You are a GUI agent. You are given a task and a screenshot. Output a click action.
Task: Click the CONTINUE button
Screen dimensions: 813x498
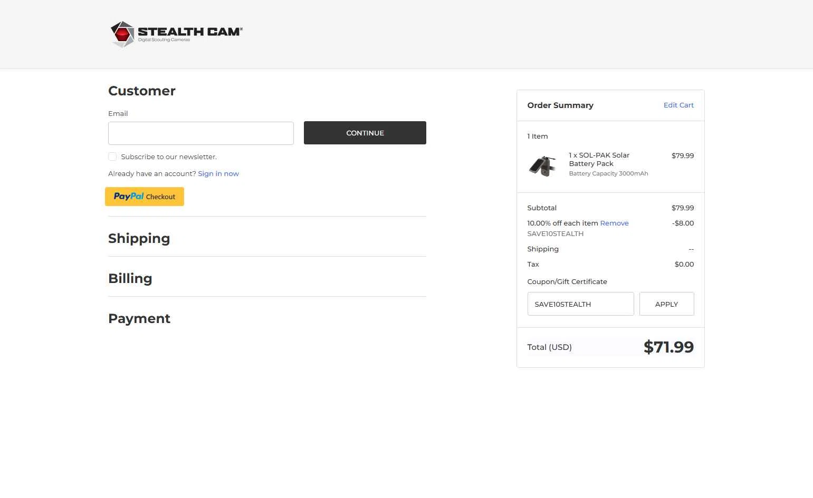pyautogui.click(x=365, y=133)
